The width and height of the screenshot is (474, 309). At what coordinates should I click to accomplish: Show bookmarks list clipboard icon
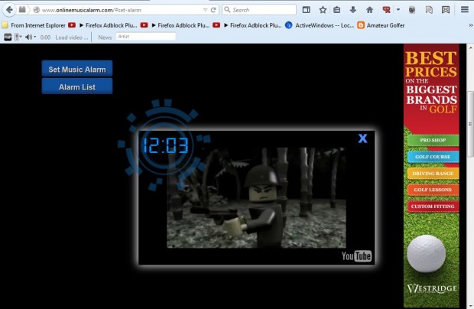pos(336,10)
